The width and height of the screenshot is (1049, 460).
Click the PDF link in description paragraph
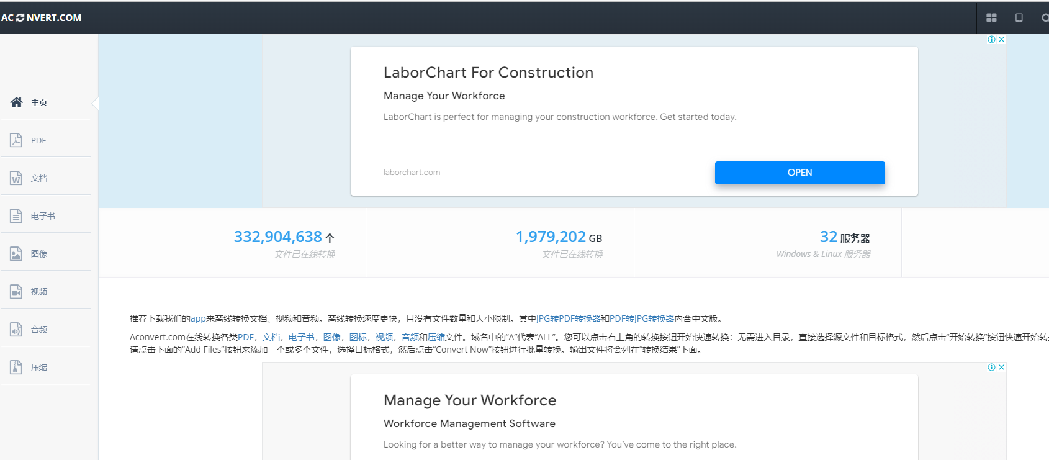click(246, 337)
